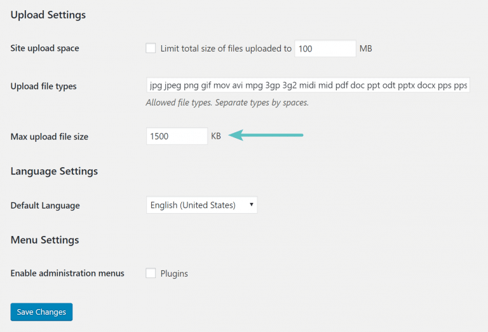Click the Default Language label
488x332 pixels.
point(45,206)
